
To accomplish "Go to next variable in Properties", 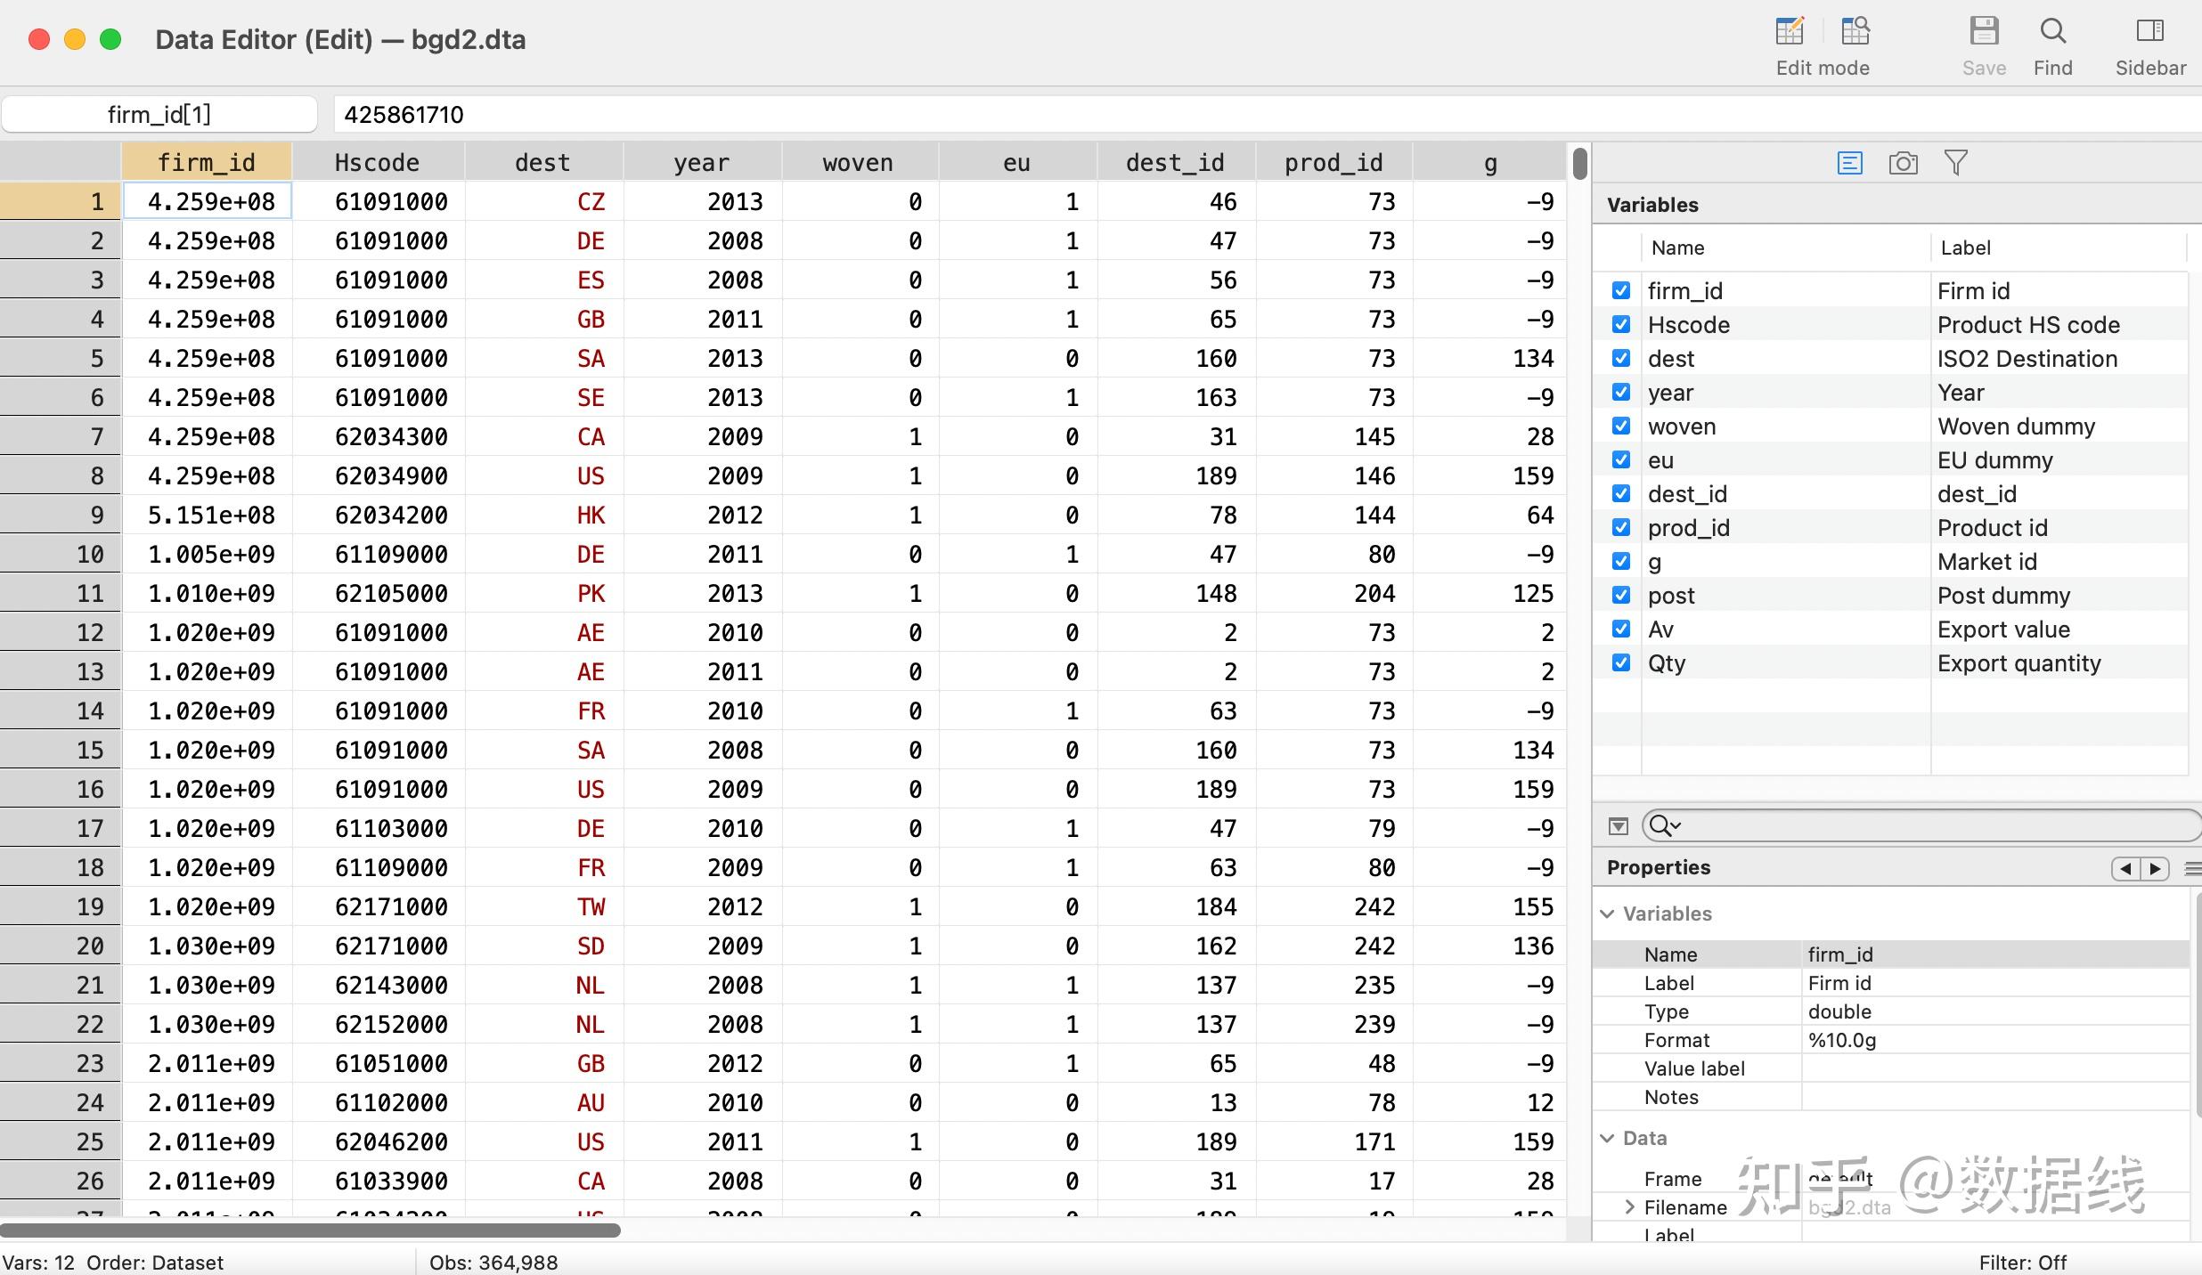I will tap(2155, 868).
